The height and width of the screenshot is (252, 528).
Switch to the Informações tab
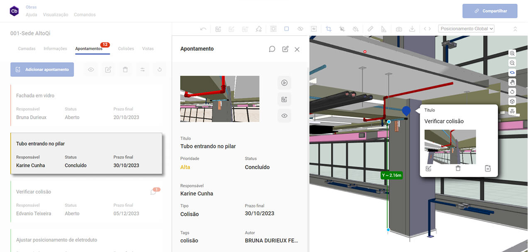click(x=55, y=49)
